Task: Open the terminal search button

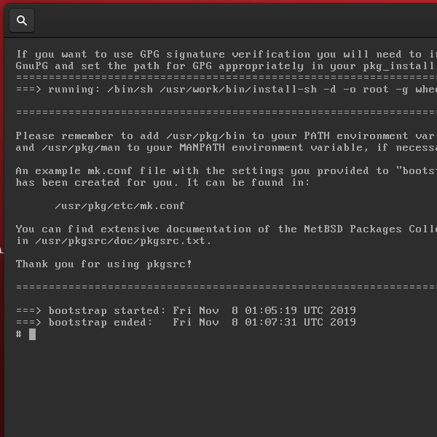Action: tap(22, 20)
